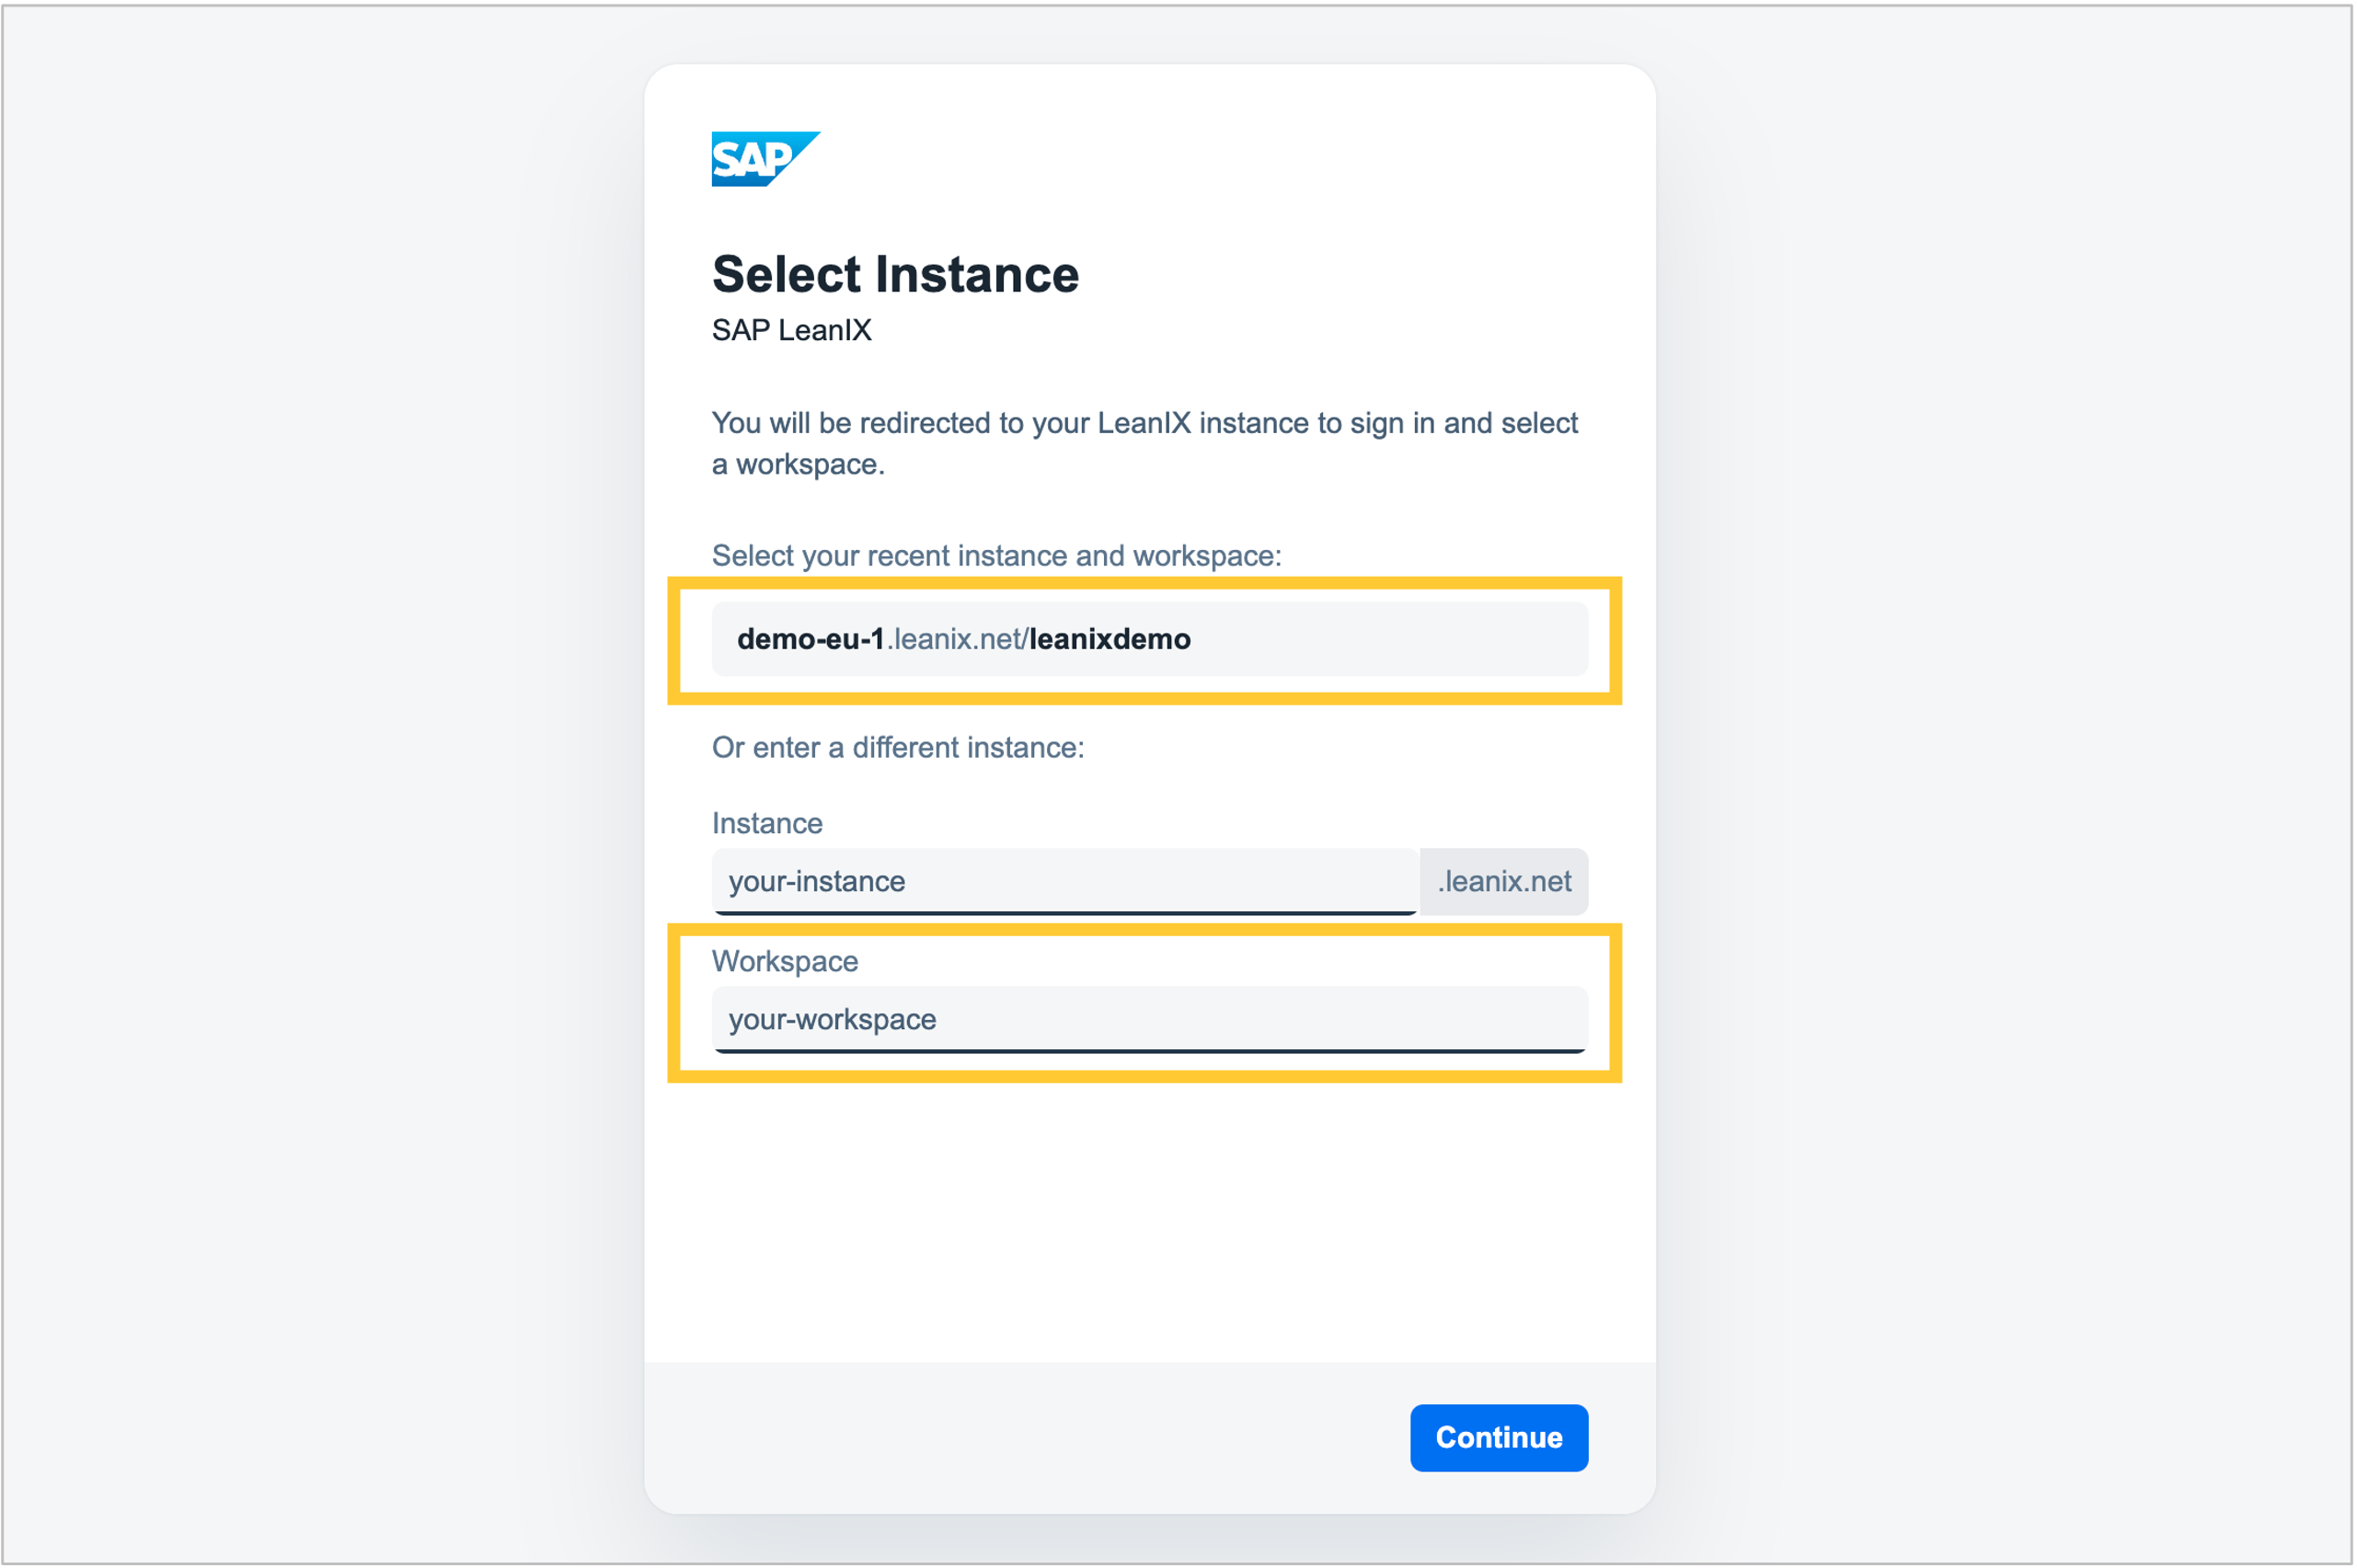Viewport: 2357px width, 1568px height.
Task: Click the bold demo-eu-1 text
Action: [x=811, y=639]
